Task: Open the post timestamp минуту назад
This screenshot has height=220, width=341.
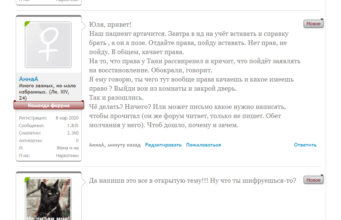Action: [x=125, y=145]
